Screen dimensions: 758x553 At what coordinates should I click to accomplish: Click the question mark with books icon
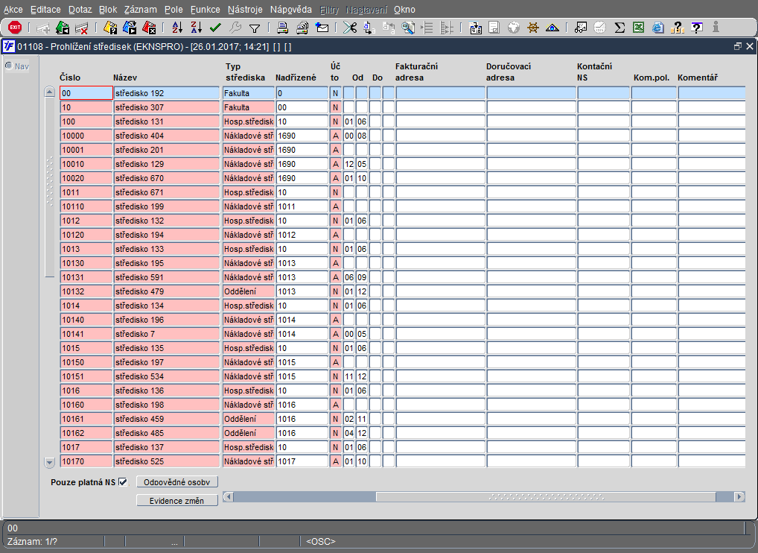click(678, 28)
